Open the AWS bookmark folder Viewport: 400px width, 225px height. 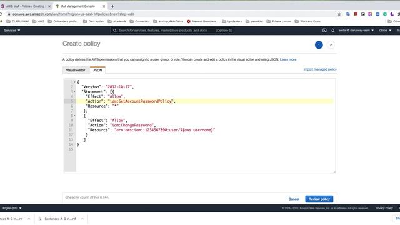tap(39, 21)
